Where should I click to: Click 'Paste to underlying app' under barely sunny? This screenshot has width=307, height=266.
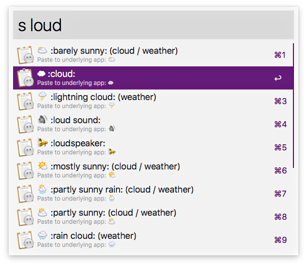(x=71, y=60)
